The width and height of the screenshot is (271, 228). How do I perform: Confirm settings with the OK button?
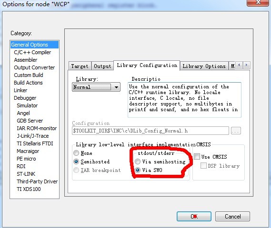tap(194, 217)
